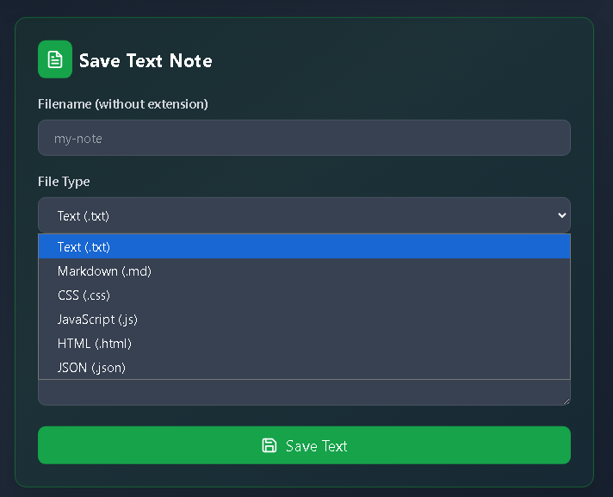Select Text (.txt) option in list

coord(304,246)
